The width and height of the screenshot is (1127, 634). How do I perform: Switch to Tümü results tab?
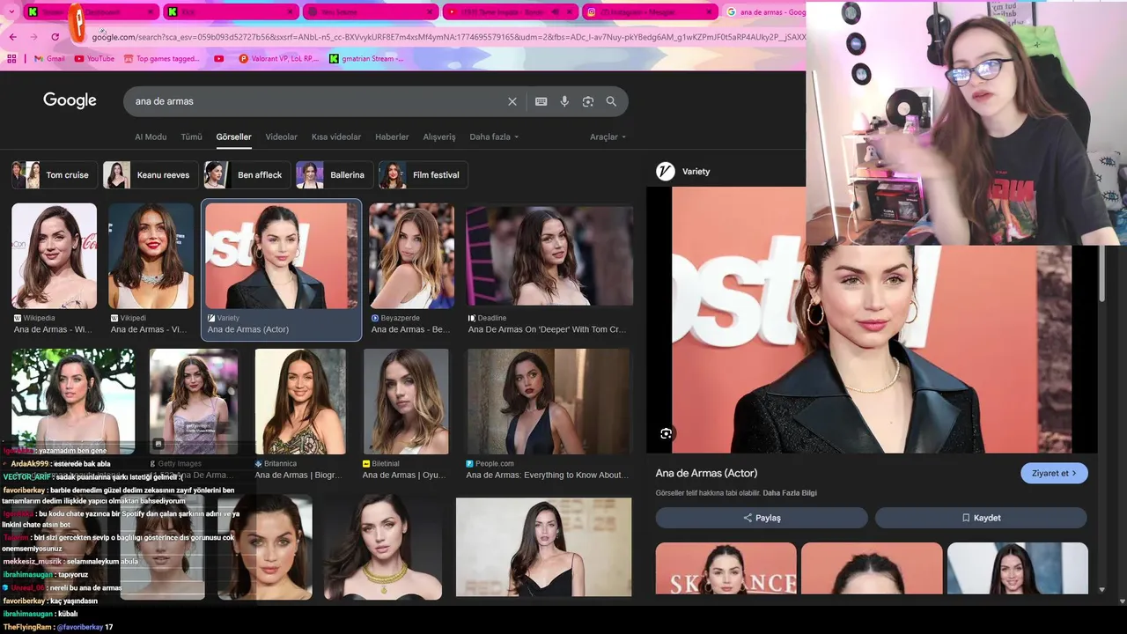click(x=191, y=137)
